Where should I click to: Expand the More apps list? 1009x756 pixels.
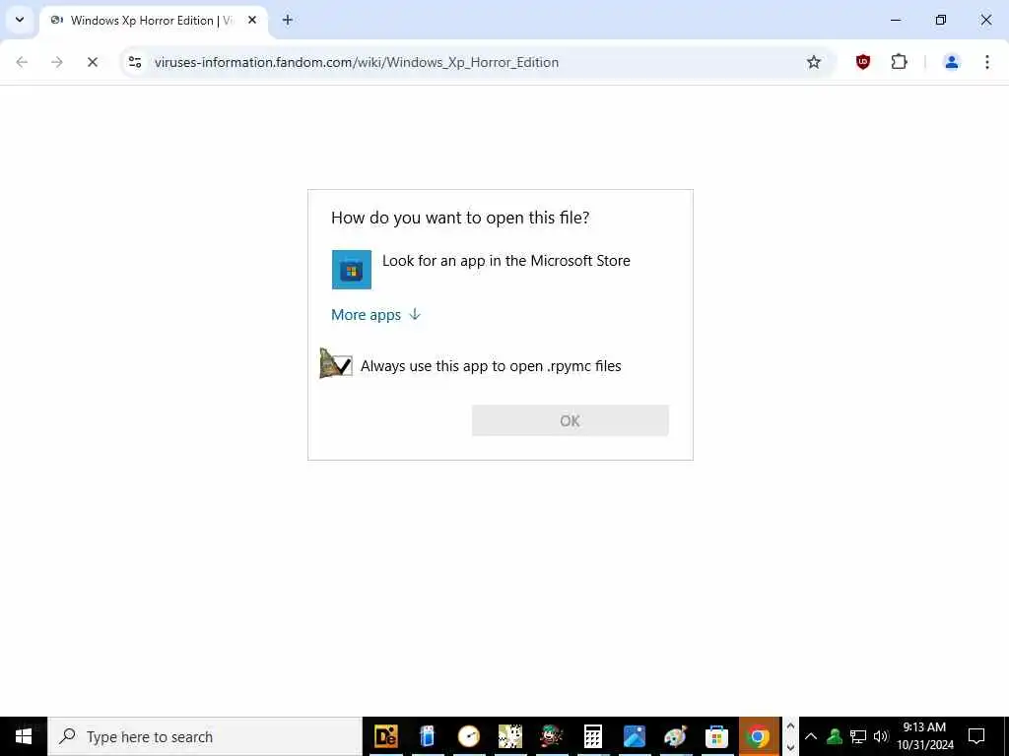[375, 314]
